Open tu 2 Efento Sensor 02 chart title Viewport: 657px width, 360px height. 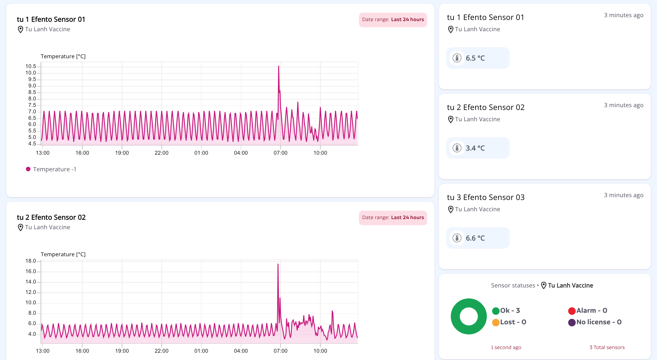pos(51,217)
